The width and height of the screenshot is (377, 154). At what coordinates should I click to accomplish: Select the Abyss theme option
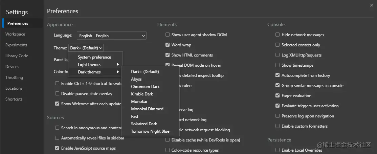(x=136, y=79)
